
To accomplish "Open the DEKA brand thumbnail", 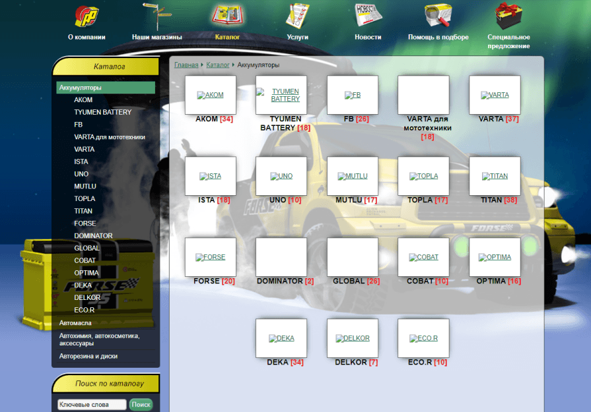I will pyautogui.click(x=281, y=338).
